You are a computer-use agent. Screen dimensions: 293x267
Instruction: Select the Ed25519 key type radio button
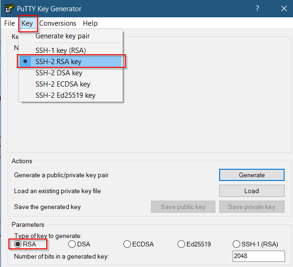click(x=194, y=244)
